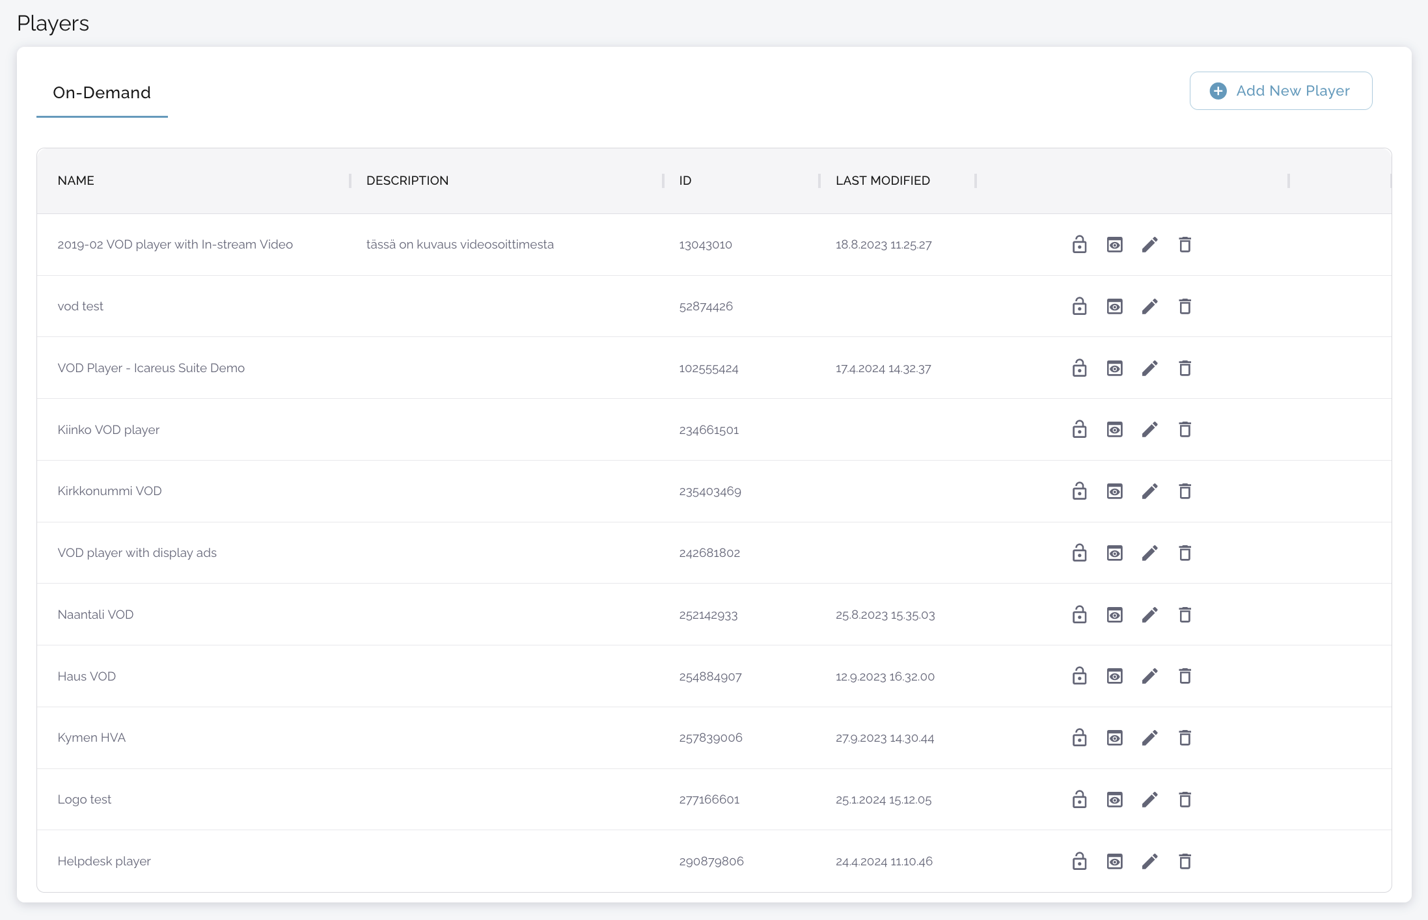The image size is (1428, 920).
Task: Preview VOD player with display ads
Action: point(1114,553)
